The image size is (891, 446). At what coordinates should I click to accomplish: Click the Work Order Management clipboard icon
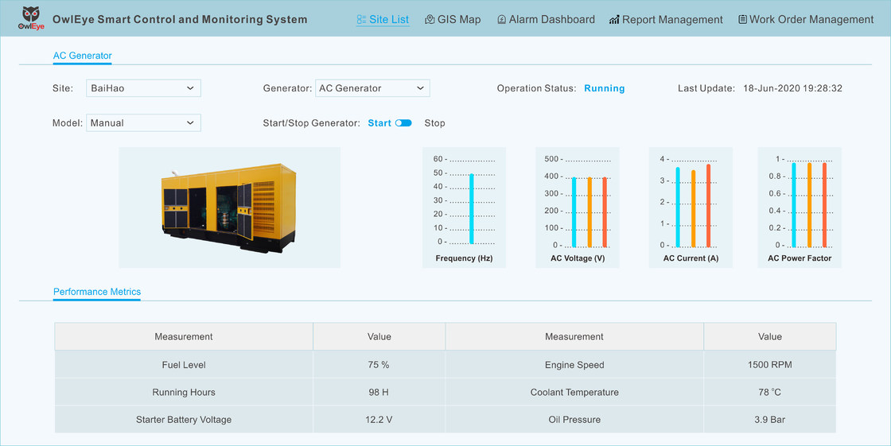click(742, 20)
